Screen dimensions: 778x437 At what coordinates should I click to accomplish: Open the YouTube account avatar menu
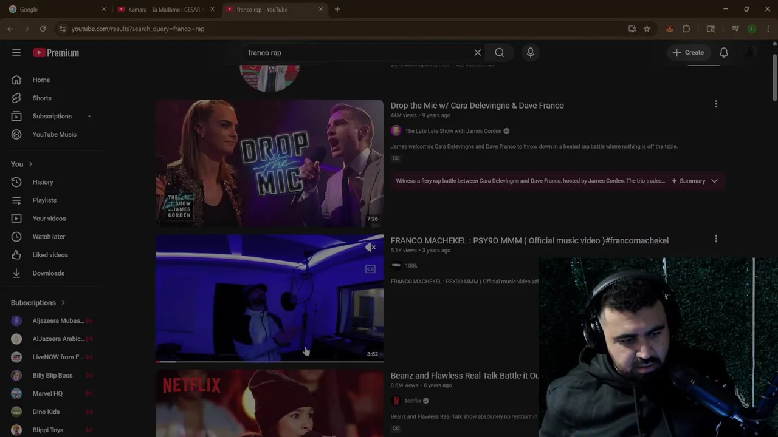click(751, 53)
